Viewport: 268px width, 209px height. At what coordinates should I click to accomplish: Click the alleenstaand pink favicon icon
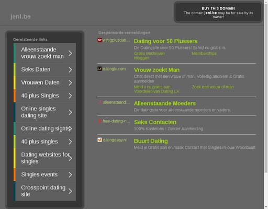pos(100,102)
